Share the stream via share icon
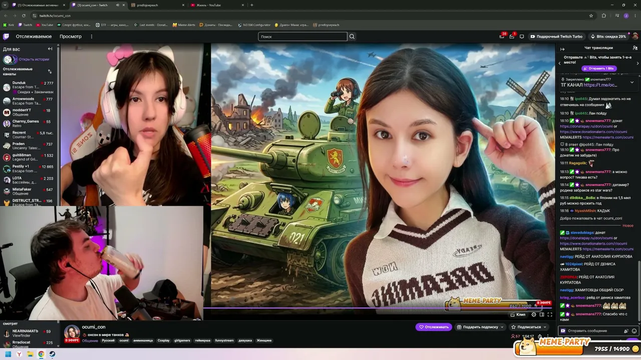Screen dimensions: 641x360 [539, 336]
